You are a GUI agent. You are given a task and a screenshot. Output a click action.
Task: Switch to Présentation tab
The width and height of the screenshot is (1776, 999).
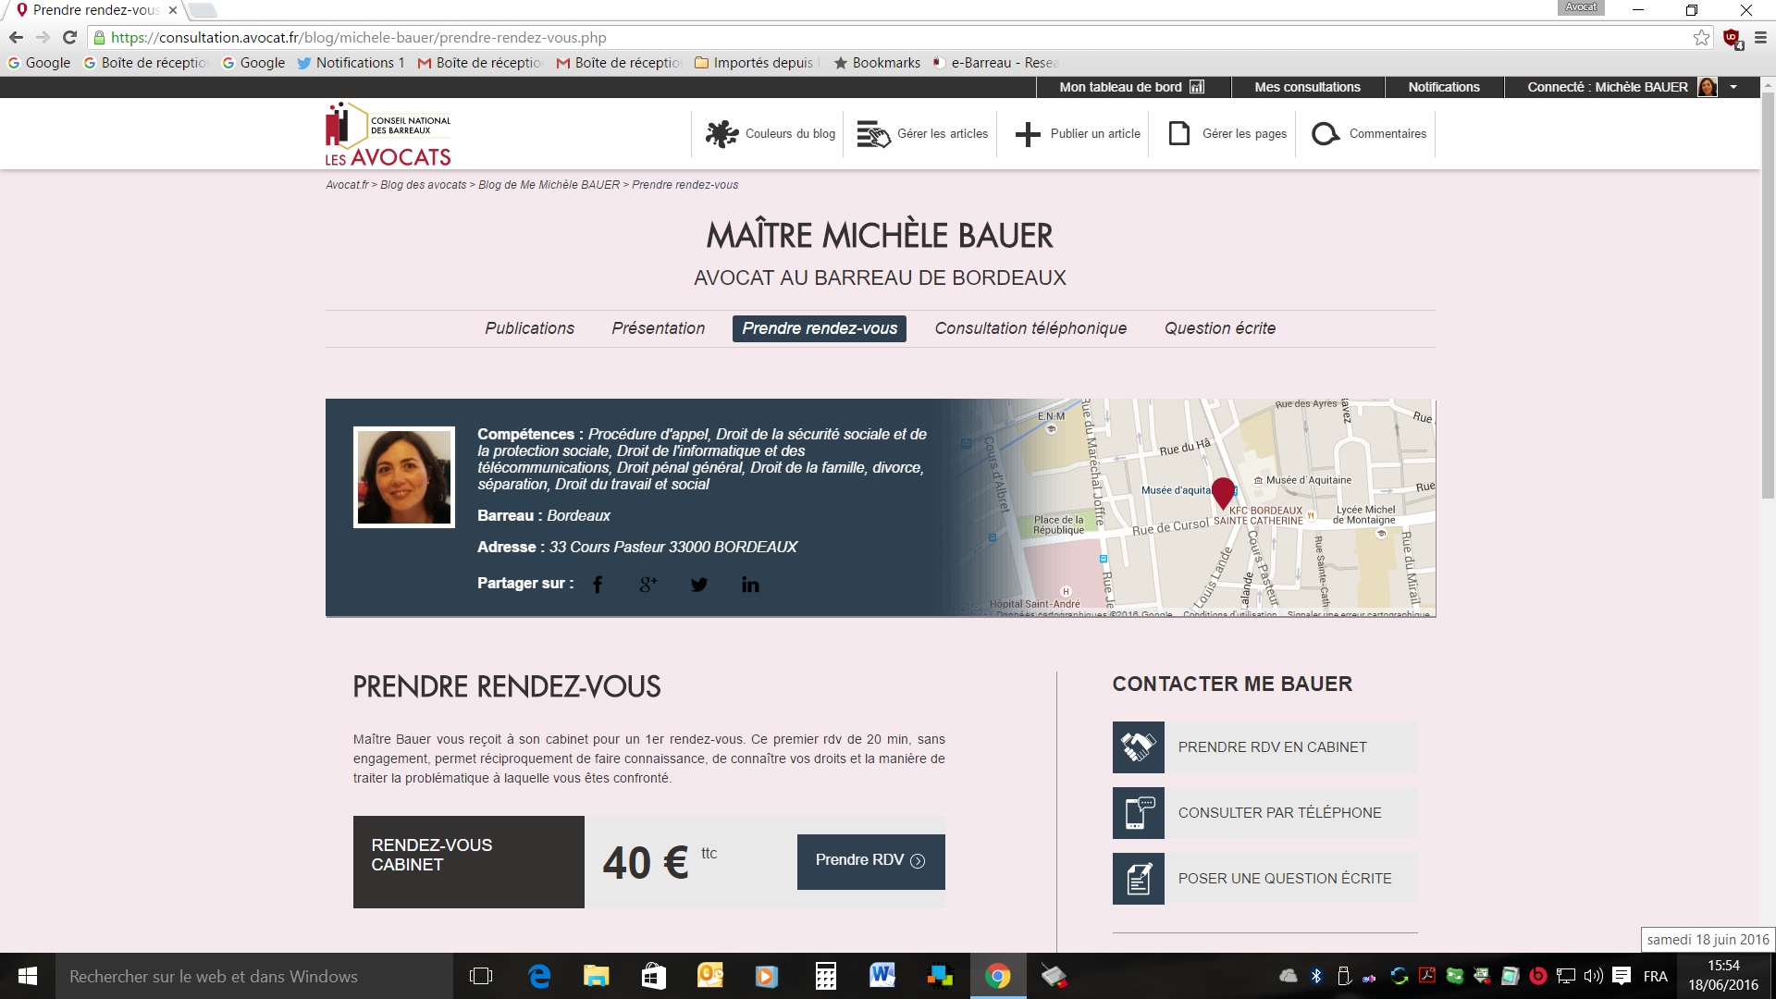click(x=658, y=328)
